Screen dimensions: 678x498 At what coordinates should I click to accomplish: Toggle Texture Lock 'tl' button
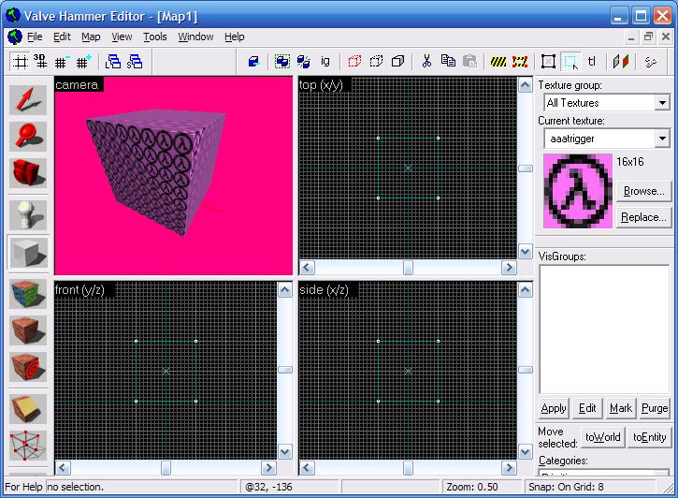[x=592, y=62]
